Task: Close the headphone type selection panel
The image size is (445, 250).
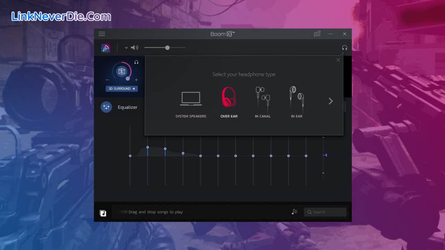Action: coord(338,60)
